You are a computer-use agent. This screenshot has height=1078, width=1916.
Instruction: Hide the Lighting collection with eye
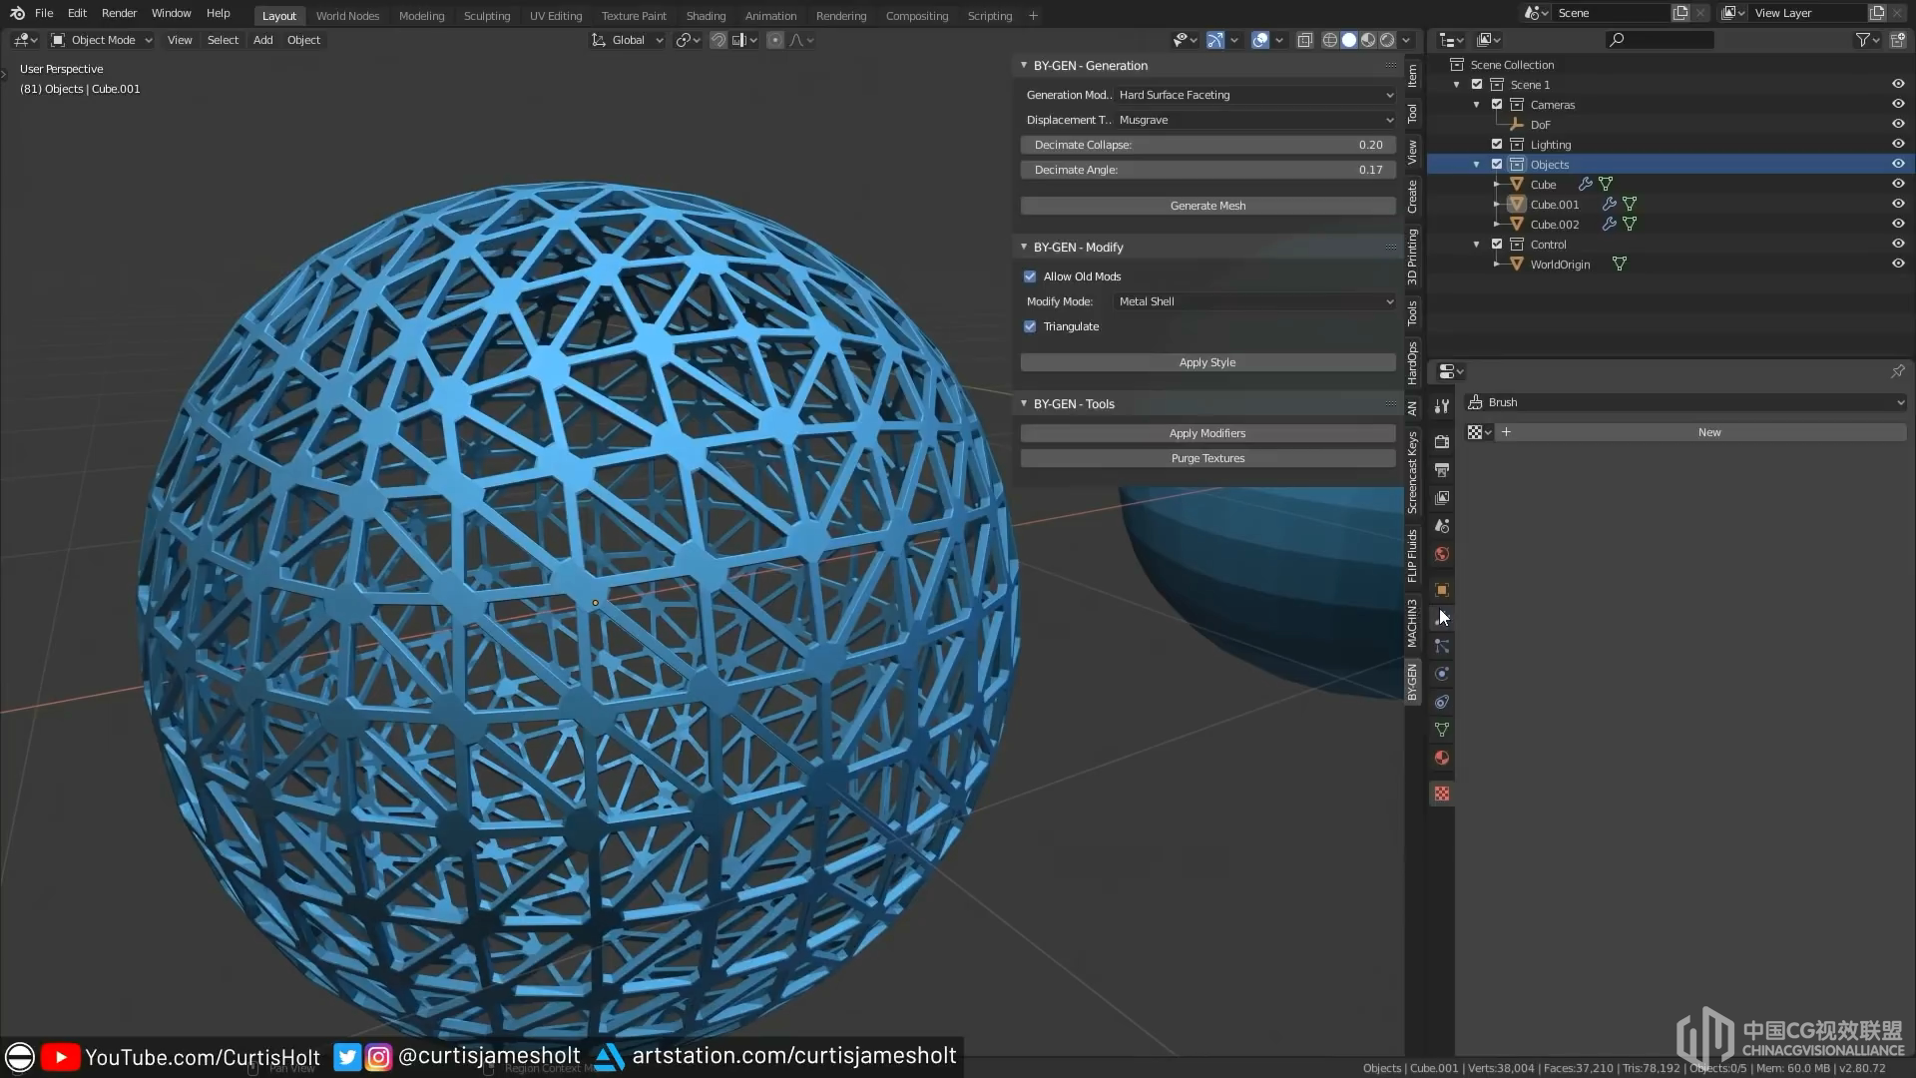coord(1898,144)
